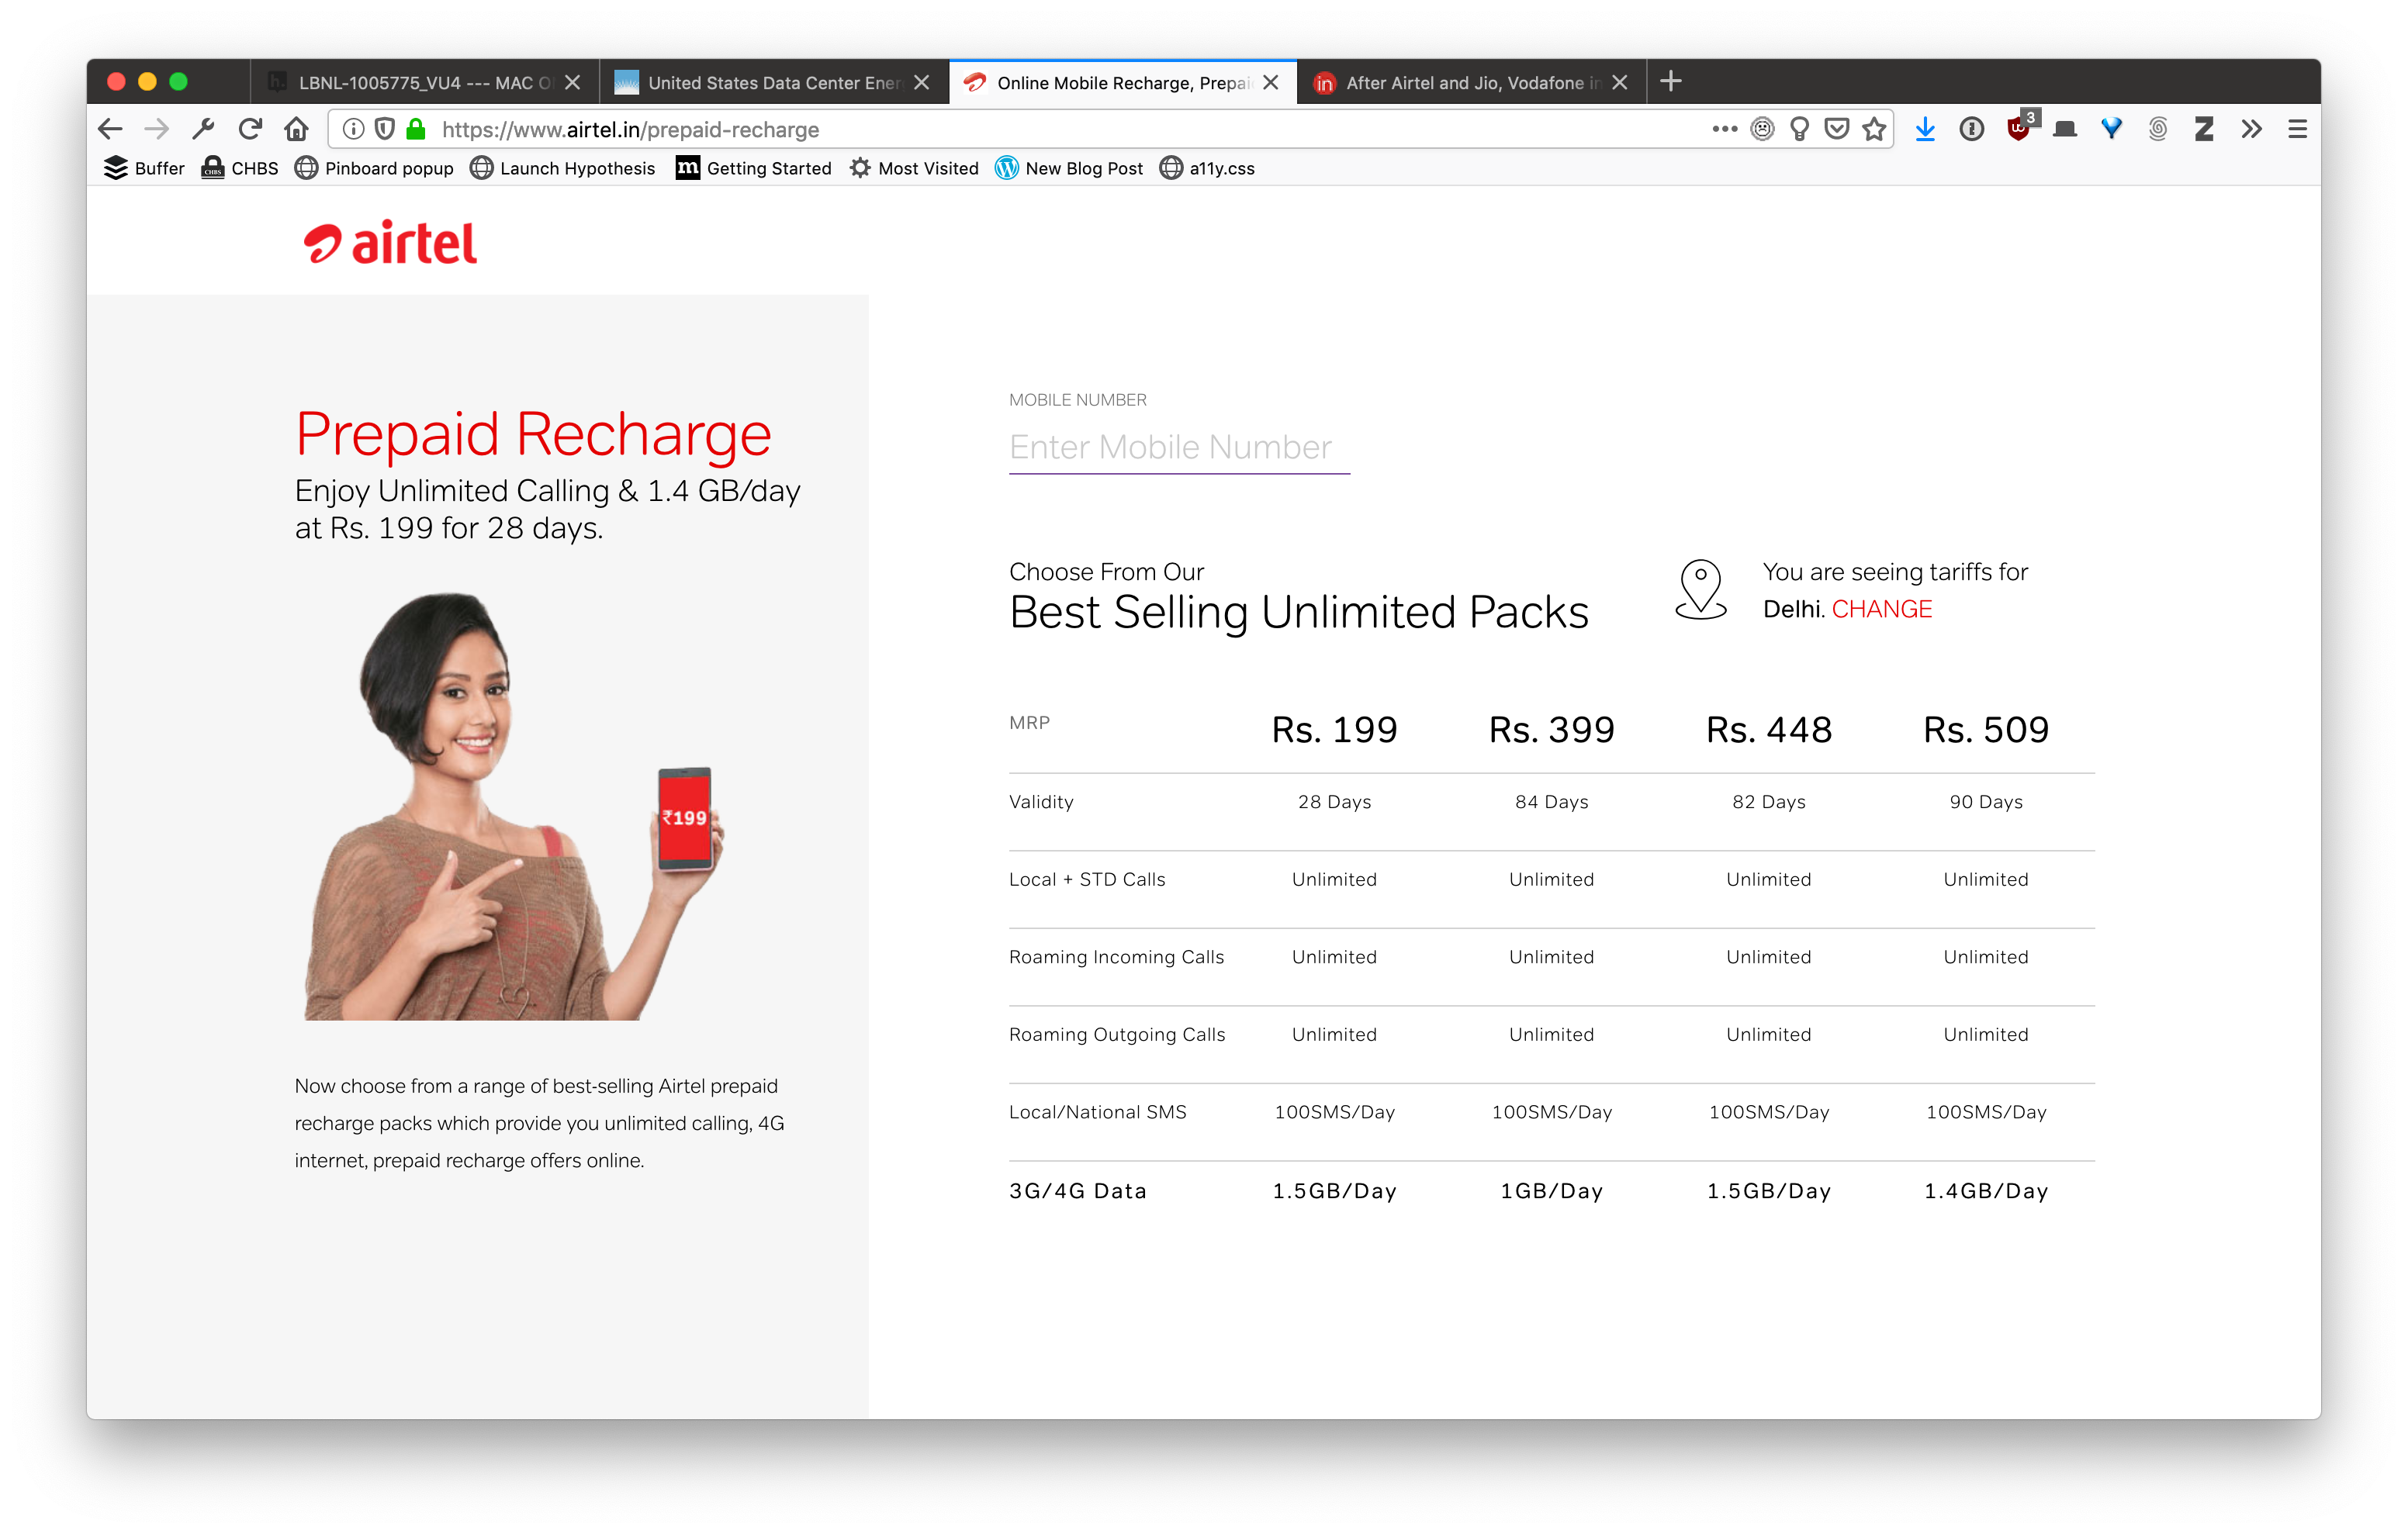Bookmark this page with the star
This screenshot has height=1534, width=2408.
1874,129
